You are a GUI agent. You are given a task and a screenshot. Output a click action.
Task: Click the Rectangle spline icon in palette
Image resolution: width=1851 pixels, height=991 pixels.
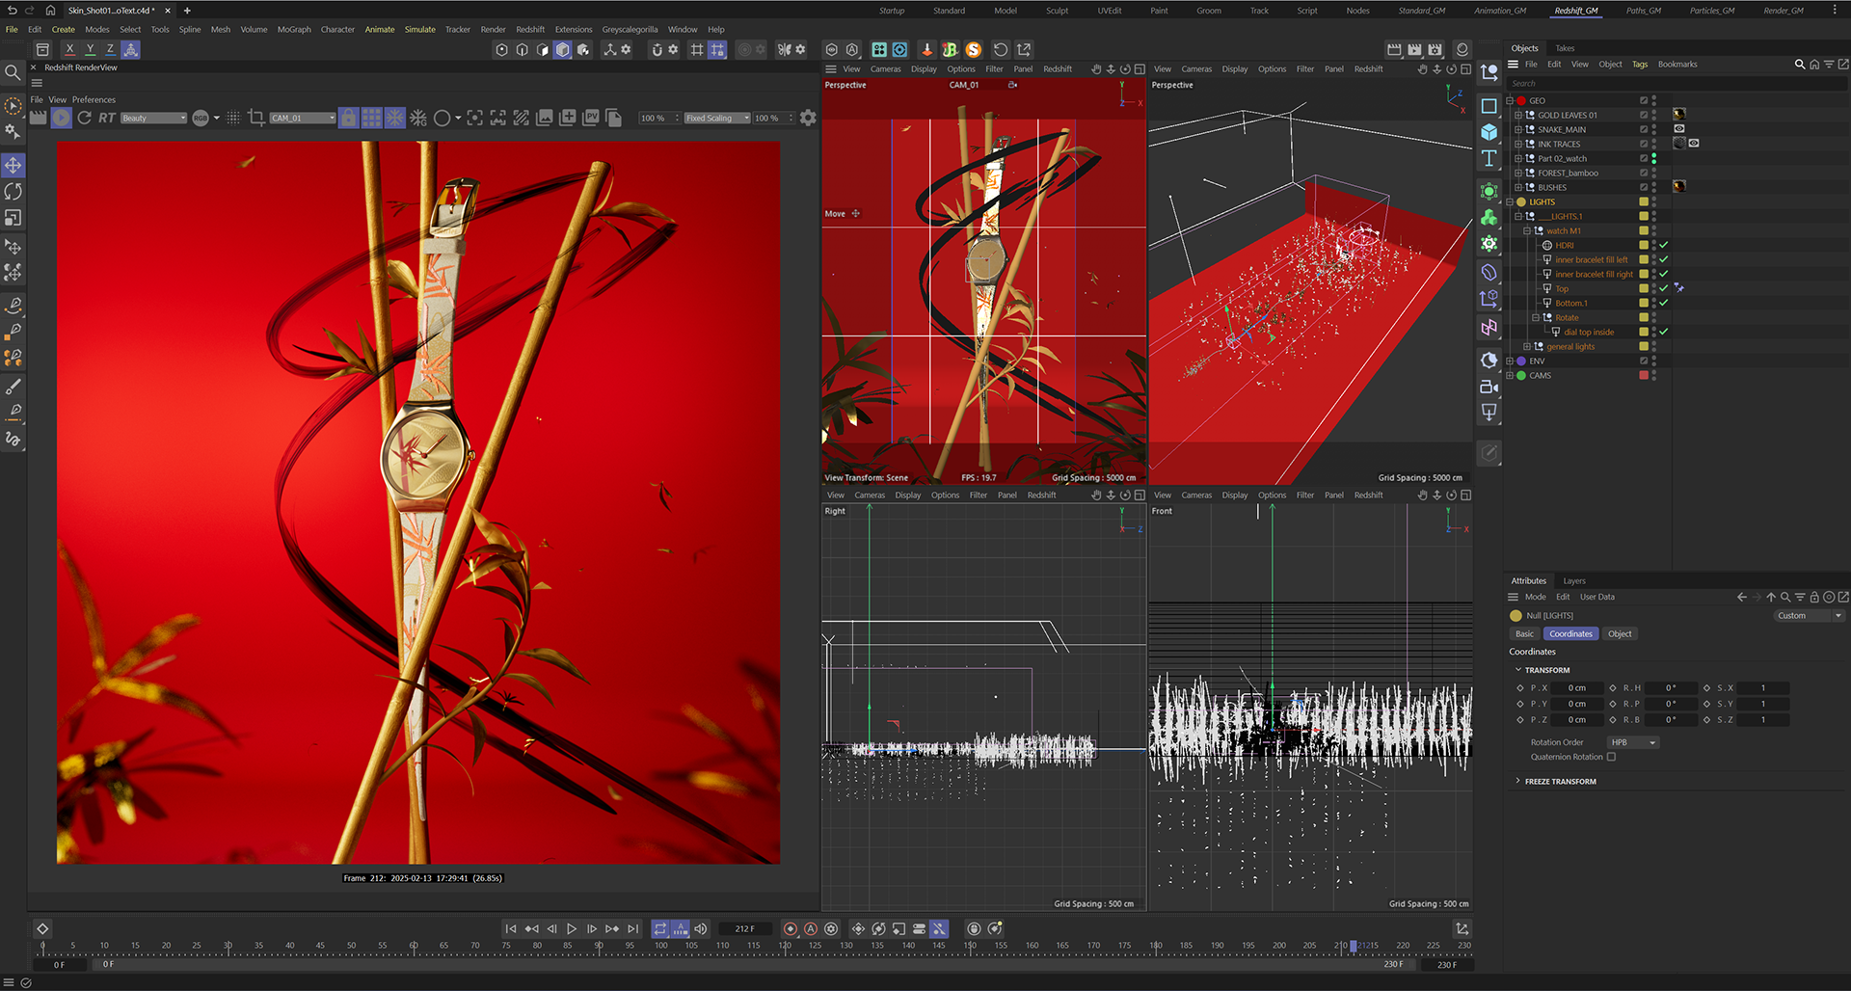1489,106
